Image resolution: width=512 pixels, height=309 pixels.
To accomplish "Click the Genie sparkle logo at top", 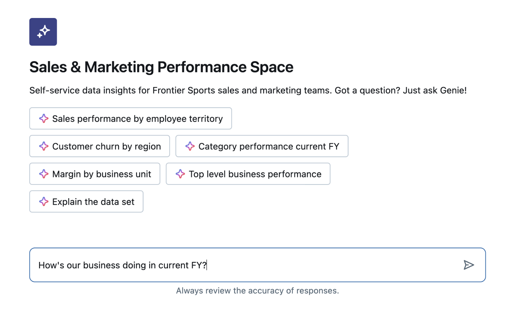I will click(43, 32).
